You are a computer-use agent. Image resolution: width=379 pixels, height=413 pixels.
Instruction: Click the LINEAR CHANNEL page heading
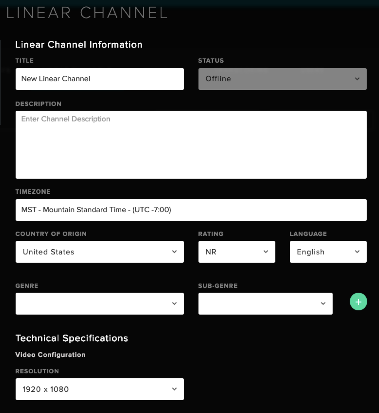[86, 13]
